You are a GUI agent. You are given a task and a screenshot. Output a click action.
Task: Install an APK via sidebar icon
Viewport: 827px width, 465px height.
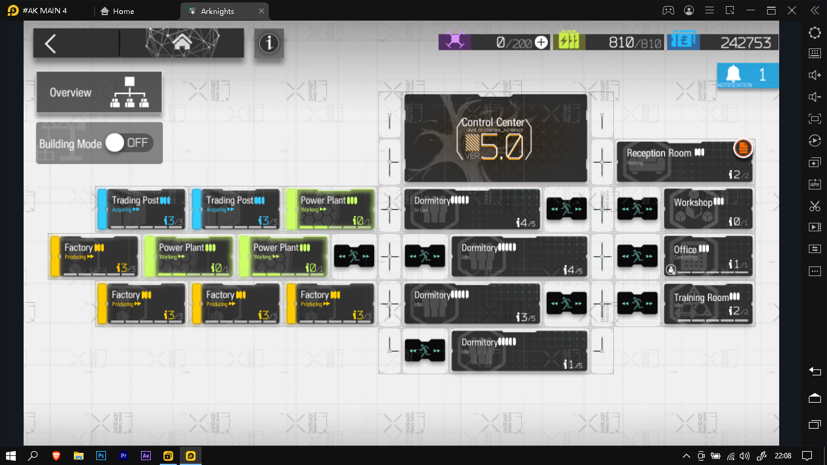click(x=815, y=184)
